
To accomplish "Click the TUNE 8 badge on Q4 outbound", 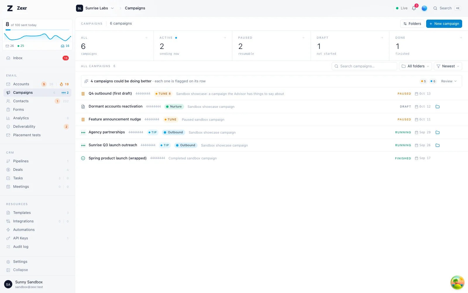I will (163, 94).
